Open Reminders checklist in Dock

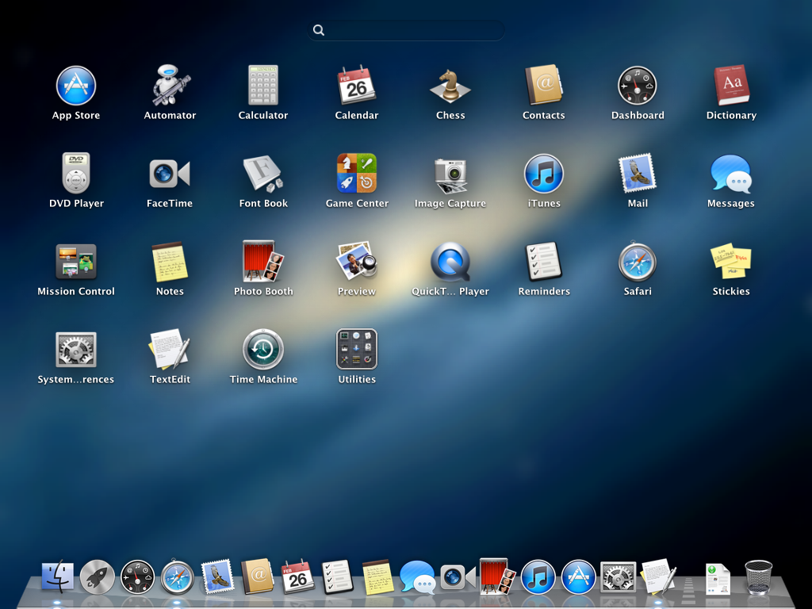pyautogui.click(x=337, y=576)
